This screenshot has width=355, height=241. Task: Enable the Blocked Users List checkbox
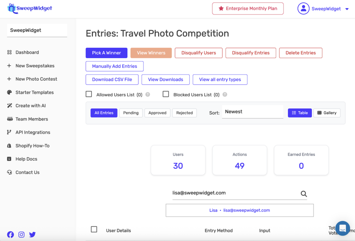tap(166, 94)
